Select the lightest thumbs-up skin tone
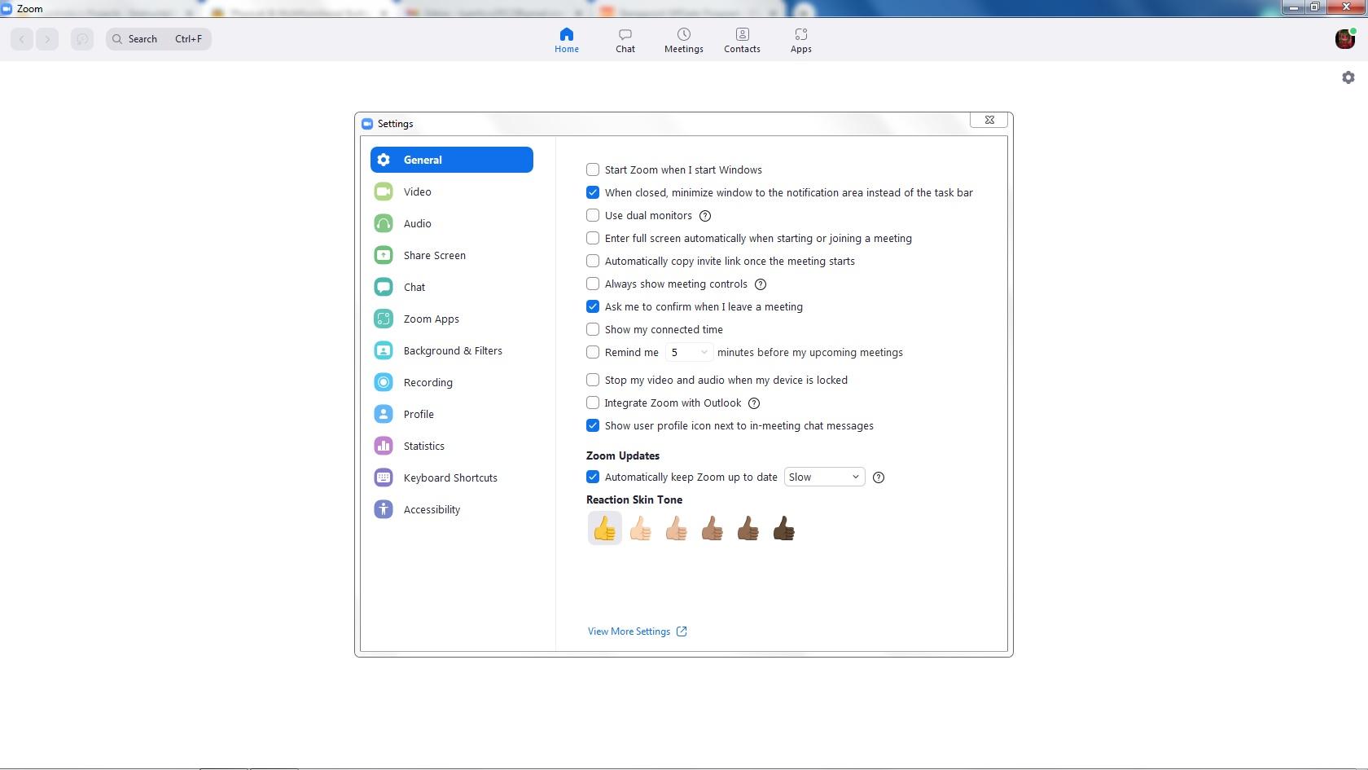This screenshot has width=1368, height=770. point(641,529)
